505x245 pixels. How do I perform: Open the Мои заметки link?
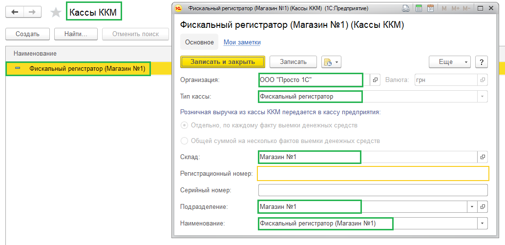point(242,42)
